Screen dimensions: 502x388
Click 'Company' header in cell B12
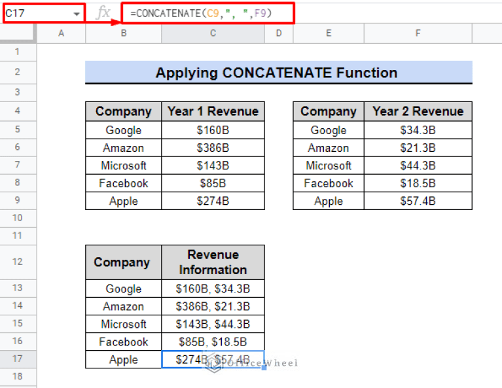click(x=124, y=262)
